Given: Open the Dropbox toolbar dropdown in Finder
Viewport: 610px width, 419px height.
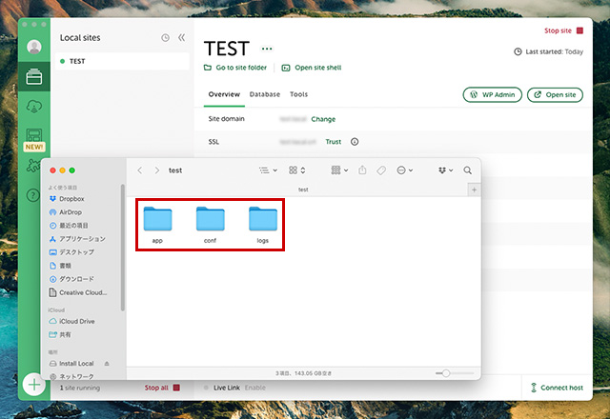Looking at the screenshot, I should click(x=445, y=170).
